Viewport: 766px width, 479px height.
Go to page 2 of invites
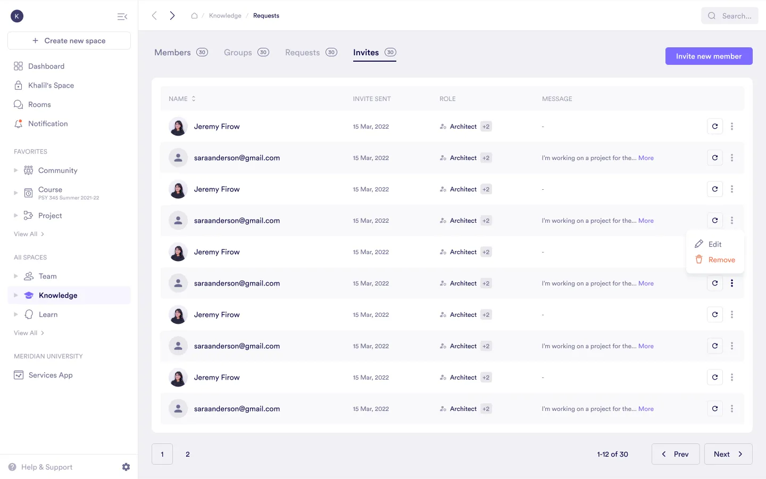[x=187, y=454]
